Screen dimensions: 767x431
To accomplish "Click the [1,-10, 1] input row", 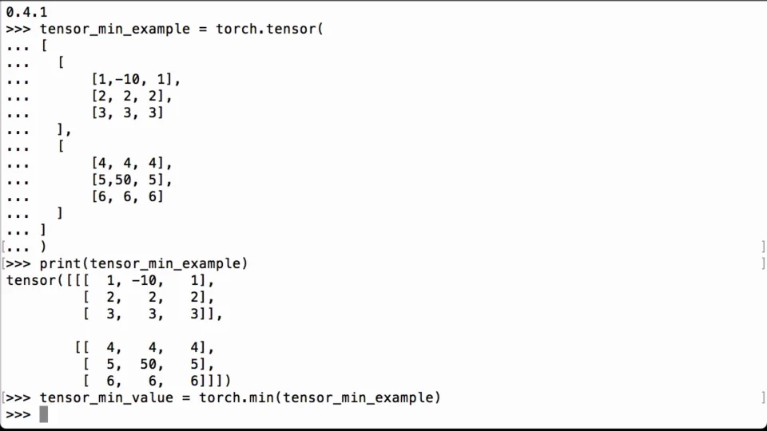I will pyautogui.click(x=136, y=79).
